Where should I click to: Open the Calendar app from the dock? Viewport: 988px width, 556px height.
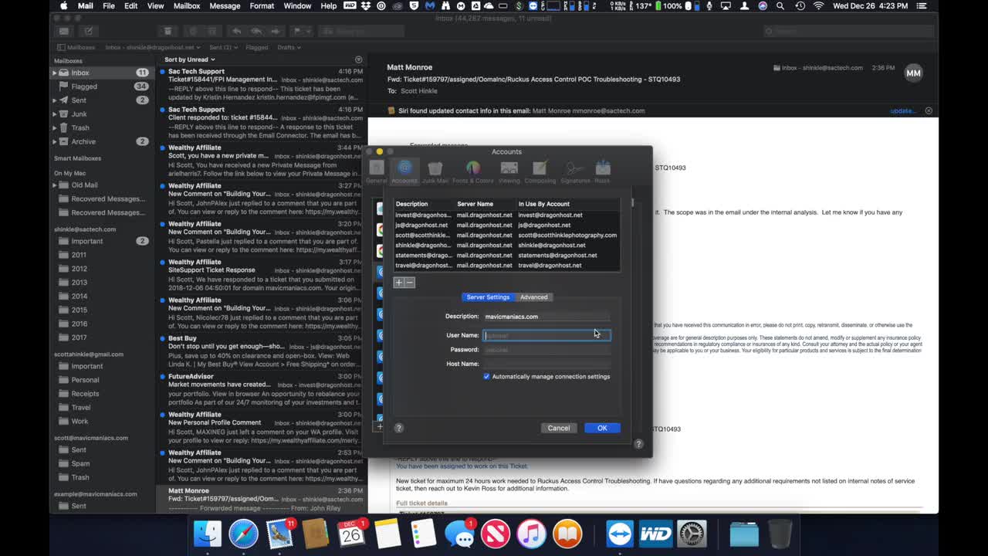tap(351, 534)
